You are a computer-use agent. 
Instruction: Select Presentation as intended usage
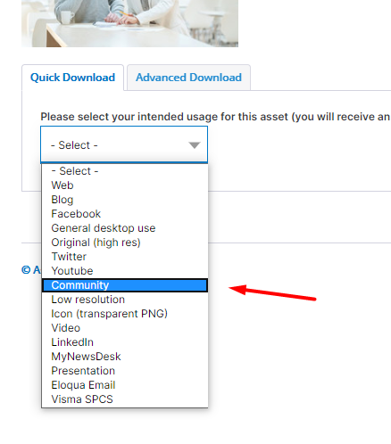click(125, 371)
